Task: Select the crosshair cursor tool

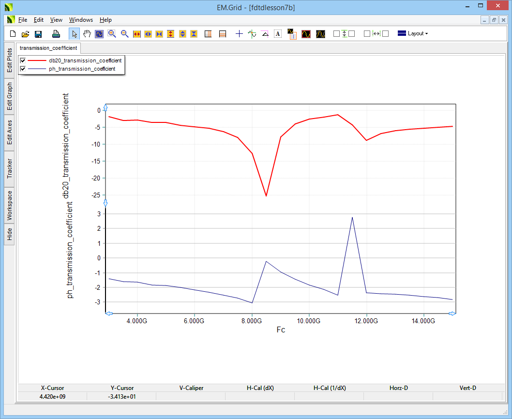Action: click(x=239, y=34)
